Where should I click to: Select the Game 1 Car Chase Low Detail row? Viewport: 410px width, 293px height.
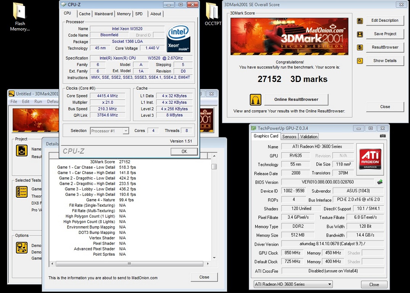coord(96,167)
